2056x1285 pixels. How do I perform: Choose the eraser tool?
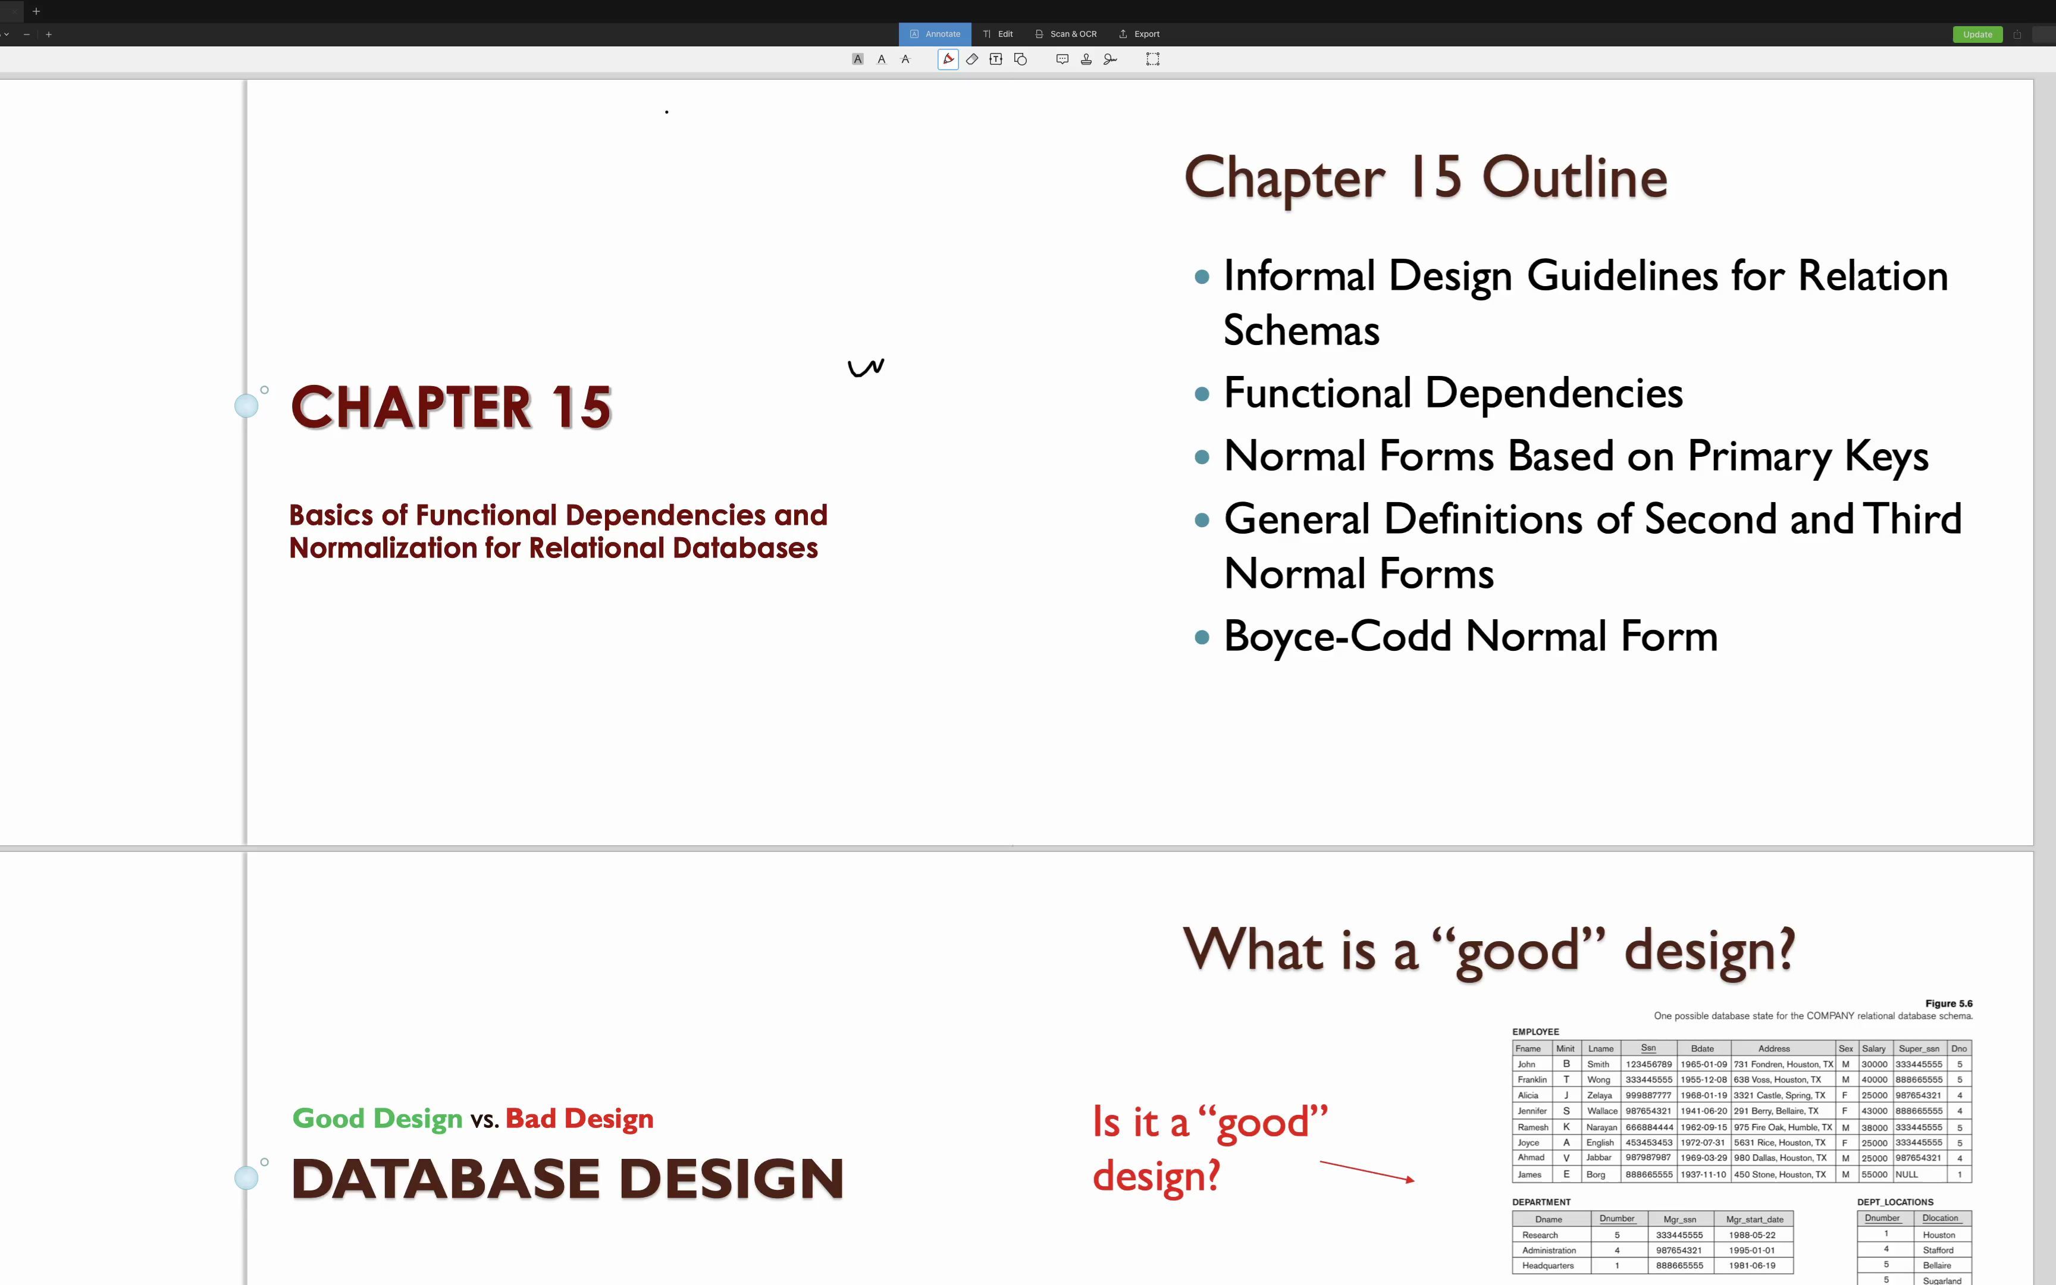point(972,59)
